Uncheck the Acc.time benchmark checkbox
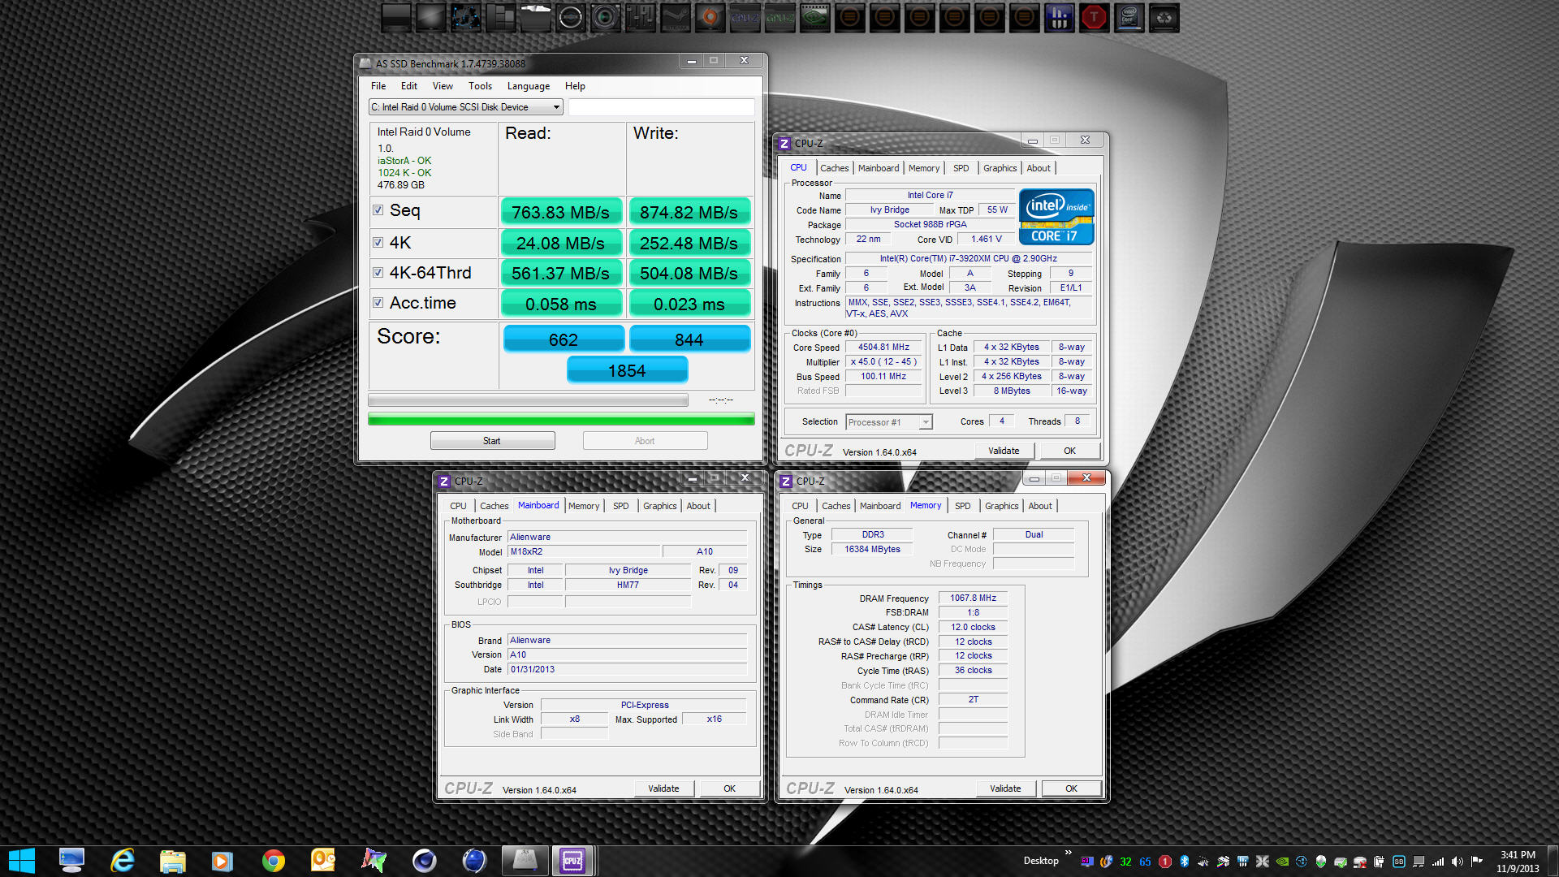The width and height of the screenshot is (1559, 877). click(378, 303)
